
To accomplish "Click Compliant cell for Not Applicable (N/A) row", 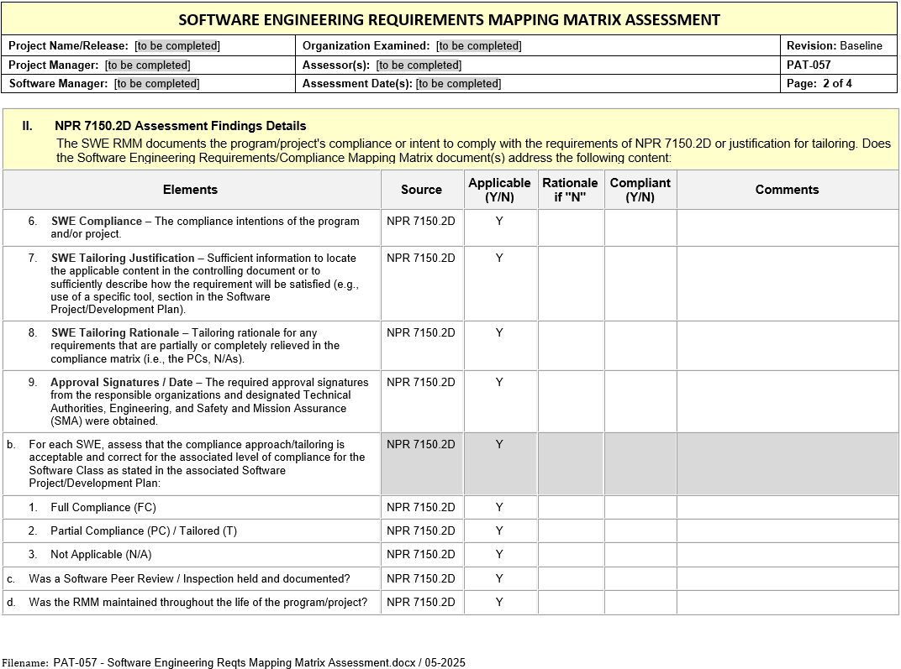I will point(640,554).
